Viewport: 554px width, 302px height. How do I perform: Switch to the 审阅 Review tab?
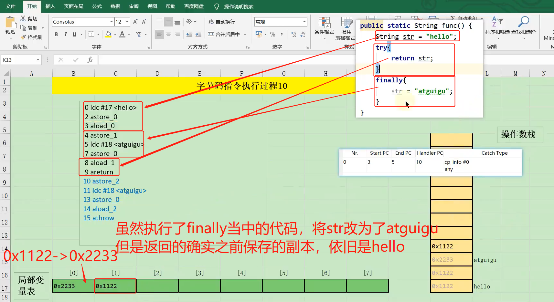point(133,6)
